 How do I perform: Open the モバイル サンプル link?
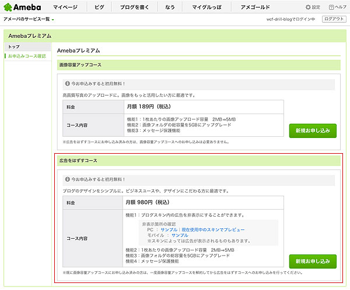pyautogui.click(x=180, y=235)
